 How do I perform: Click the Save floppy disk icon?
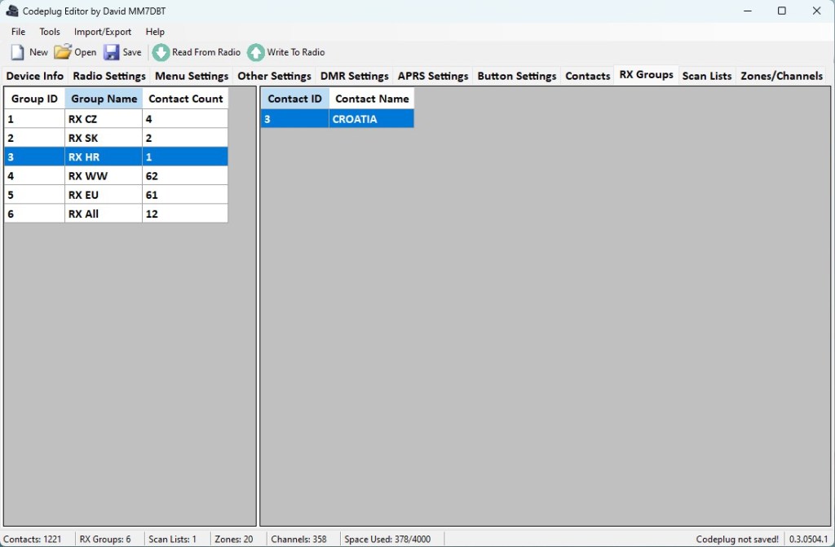[x=112, y=52]
